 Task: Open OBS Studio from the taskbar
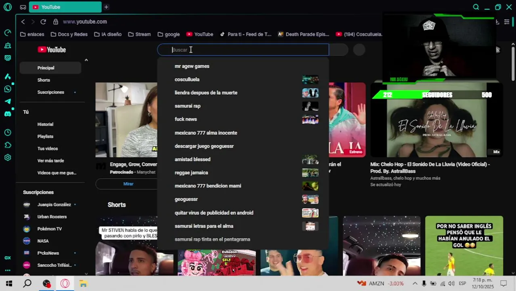tap(46, 283)
